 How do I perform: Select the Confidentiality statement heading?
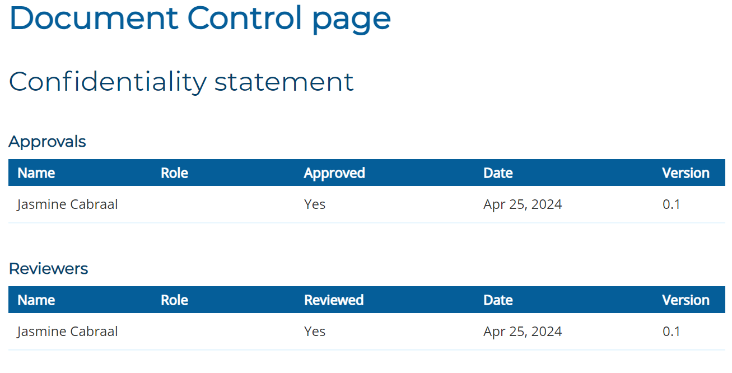[x=181, y=82]
